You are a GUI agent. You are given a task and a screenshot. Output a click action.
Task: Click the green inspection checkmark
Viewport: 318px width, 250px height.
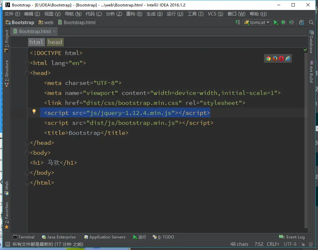tap(305, 50)
